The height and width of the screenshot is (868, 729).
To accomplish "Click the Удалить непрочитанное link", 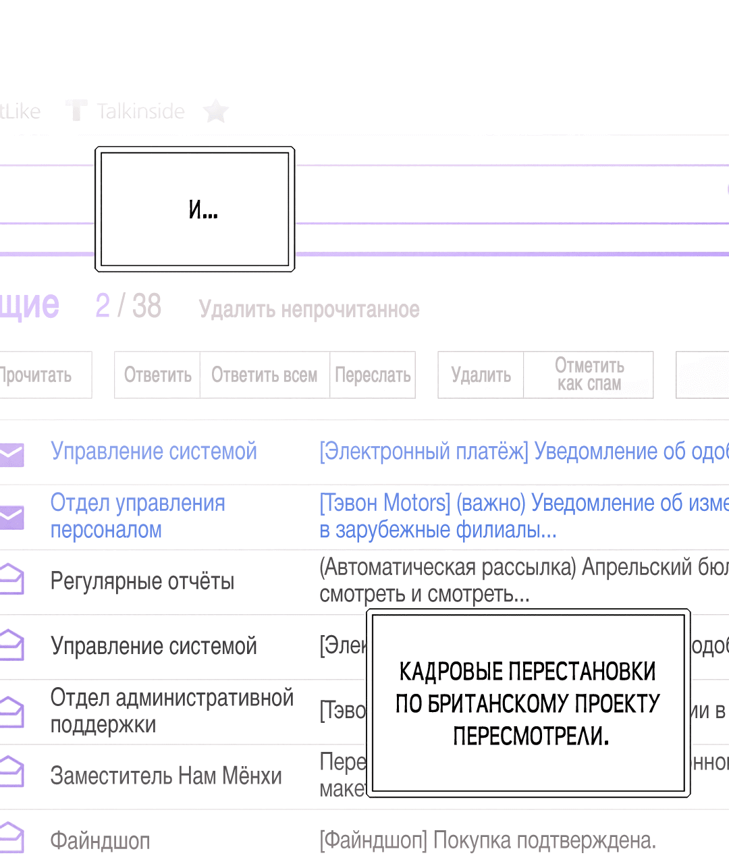I will tap(309, 310).
